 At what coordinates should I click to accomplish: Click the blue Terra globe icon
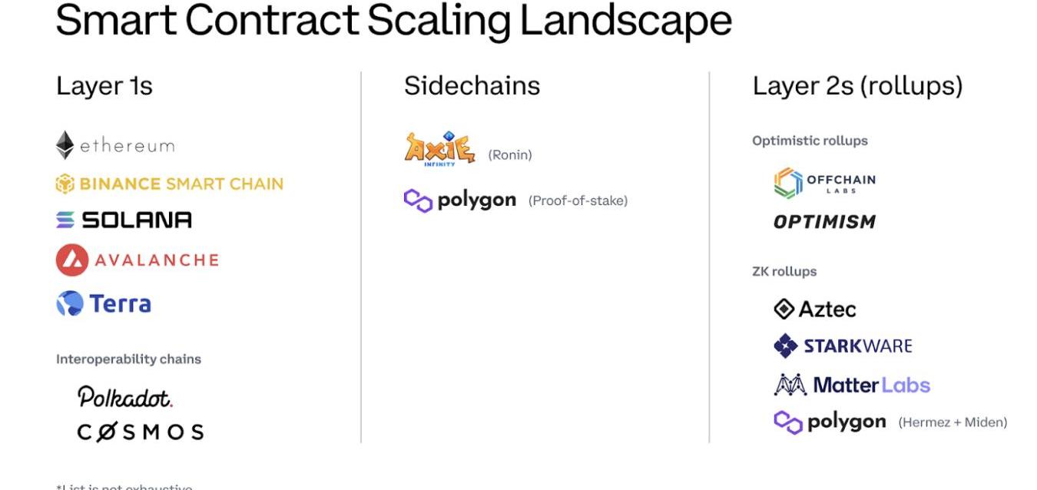click(70, 303)
